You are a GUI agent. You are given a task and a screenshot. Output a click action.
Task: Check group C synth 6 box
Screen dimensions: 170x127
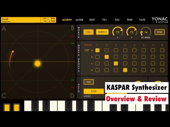click(143, 64)
